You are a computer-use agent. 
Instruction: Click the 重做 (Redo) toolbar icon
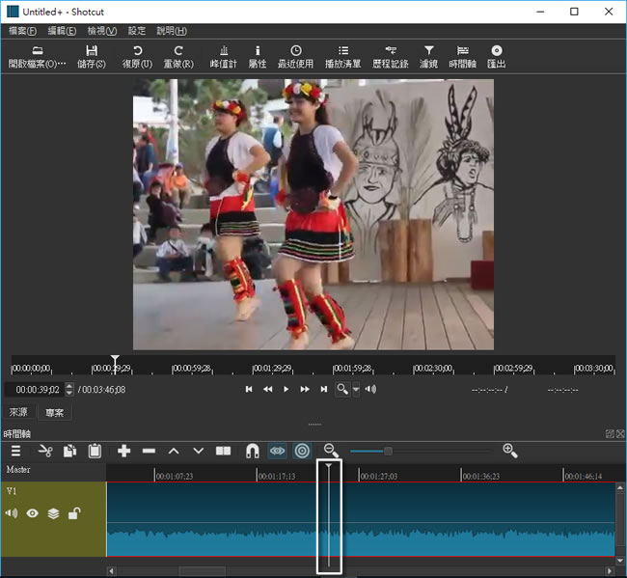(x=178, y=56)
